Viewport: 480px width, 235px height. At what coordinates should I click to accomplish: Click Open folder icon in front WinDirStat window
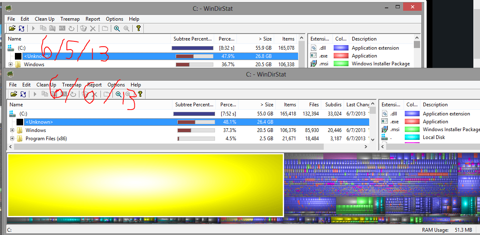(14, 94)
